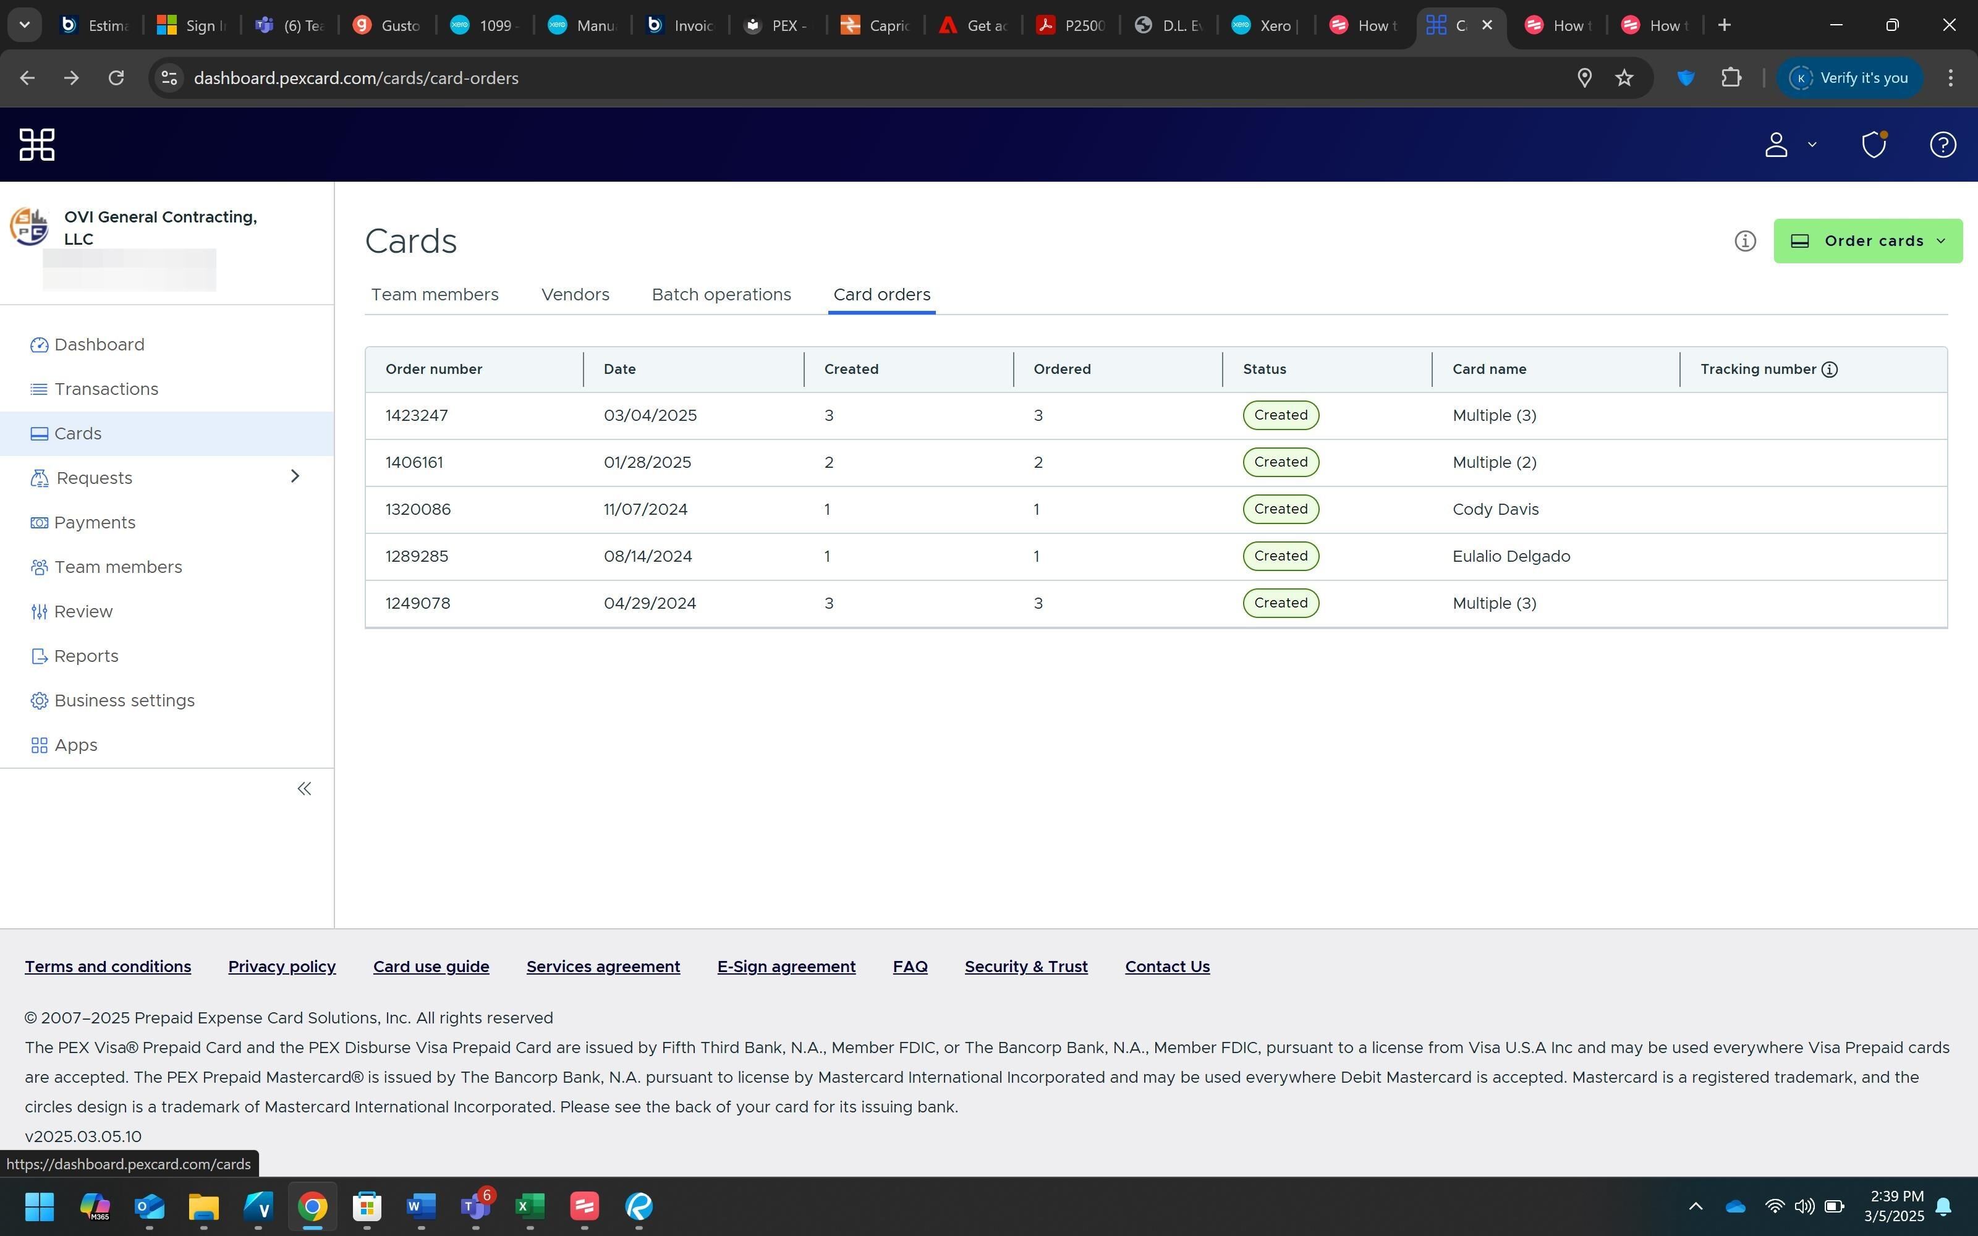Select the Vendors tab
The width and height of the screenshot is (1978, 1236).
575,295
